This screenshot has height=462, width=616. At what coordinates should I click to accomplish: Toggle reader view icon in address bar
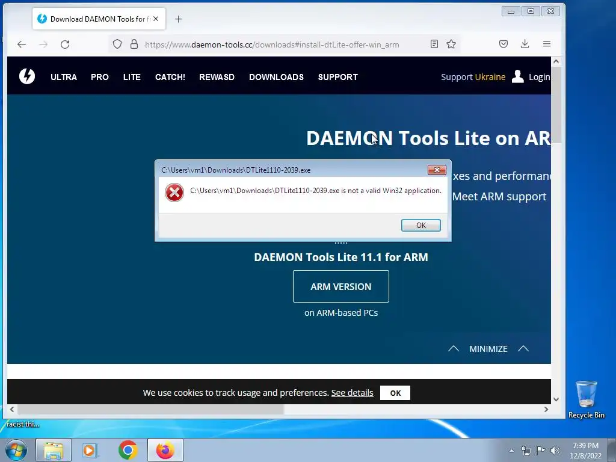pos(434,44)
